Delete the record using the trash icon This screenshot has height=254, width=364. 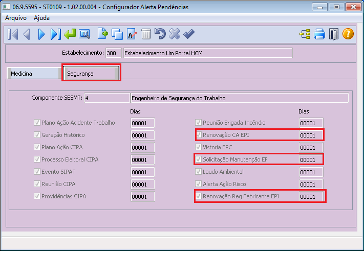146,34
